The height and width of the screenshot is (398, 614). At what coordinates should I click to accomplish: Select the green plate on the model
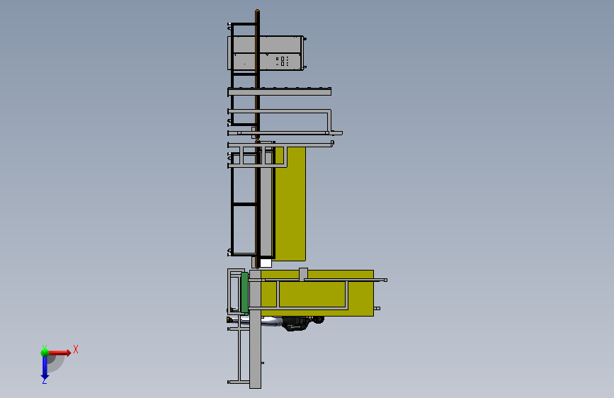click(x=244, y=292)
